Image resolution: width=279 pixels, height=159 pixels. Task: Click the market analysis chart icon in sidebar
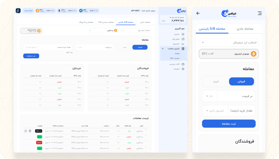coord(183,39)
